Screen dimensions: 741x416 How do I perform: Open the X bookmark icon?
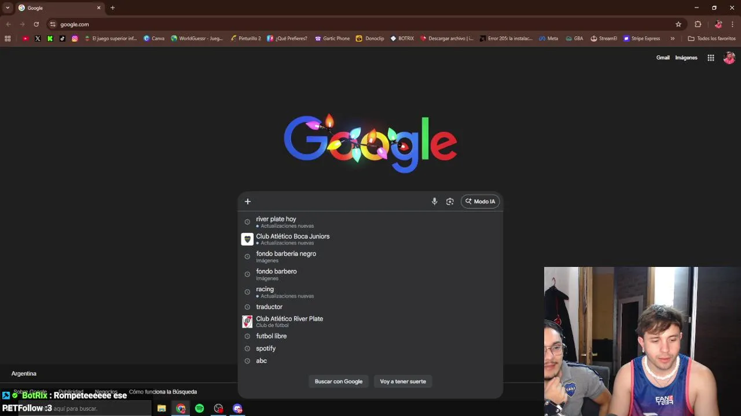click(x=38, y=39)
